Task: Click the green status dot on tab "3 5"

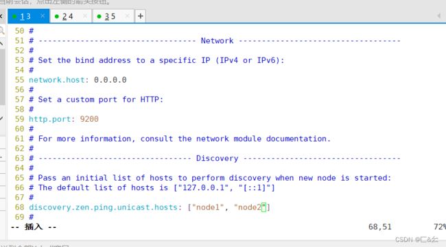Action: 99,16
